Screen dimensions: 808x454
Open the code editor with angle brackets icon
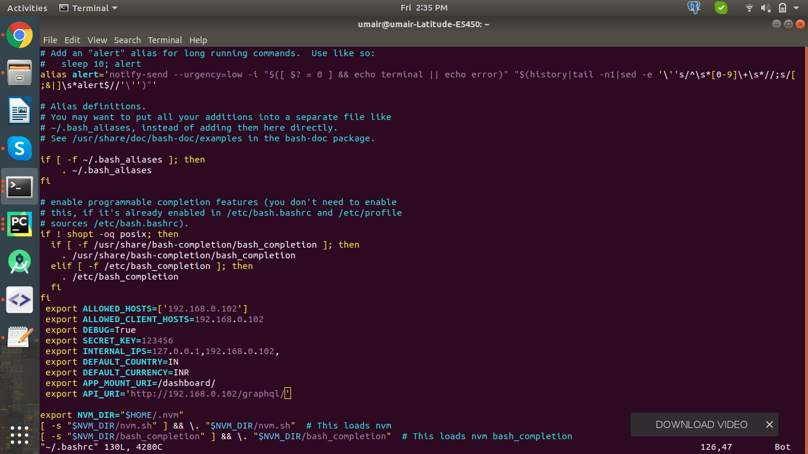pyautogui.click(x=20, y=300)
